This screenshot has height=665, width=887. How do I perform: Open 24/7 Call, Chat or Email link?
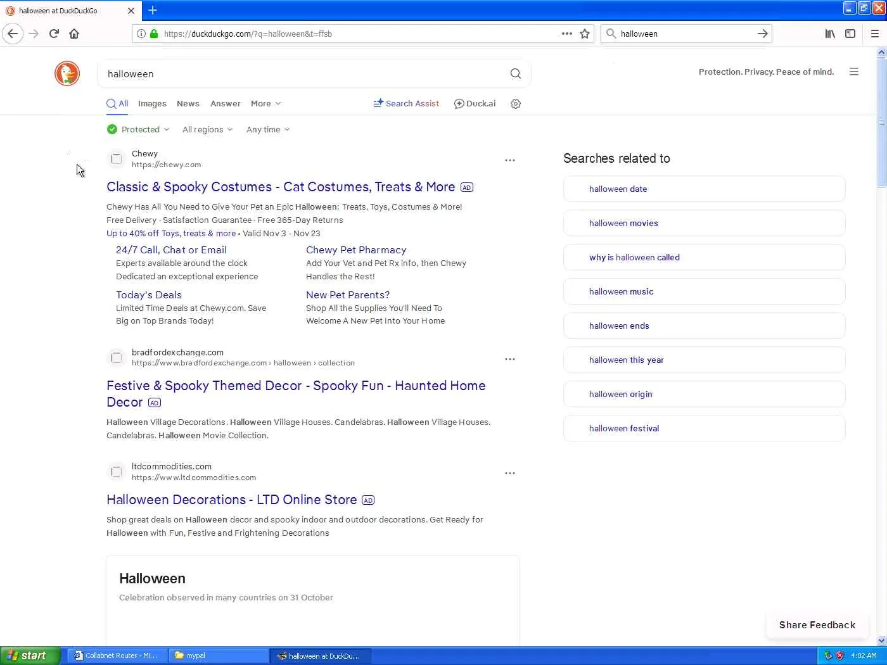point(171,250)
